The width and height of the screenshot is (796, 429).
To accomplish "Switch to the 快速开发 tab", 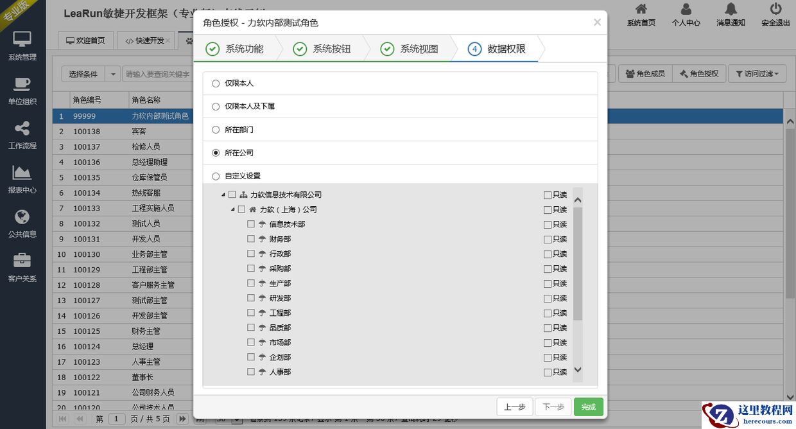I will point(145,40).
